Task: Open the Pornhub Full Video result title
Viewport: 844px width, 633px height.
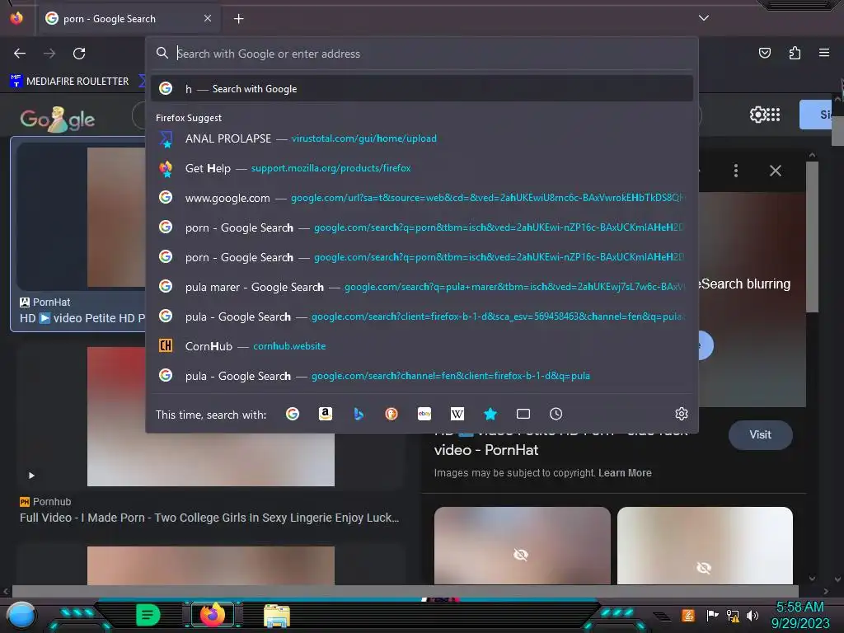Action: [x=209, y=518]
